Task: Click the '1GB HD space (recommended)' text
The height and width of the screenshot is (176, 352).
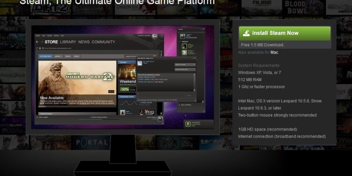Action: point(268,130)
